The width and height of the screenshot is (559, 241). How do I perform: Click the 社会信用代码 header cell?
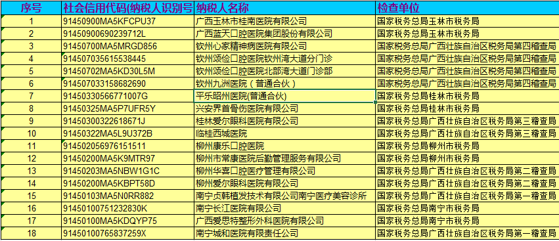[127, 7]
